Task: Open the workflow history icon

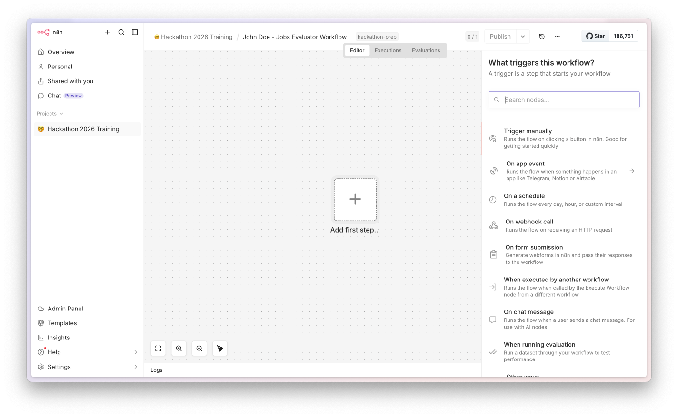Action: coord(542,37)
